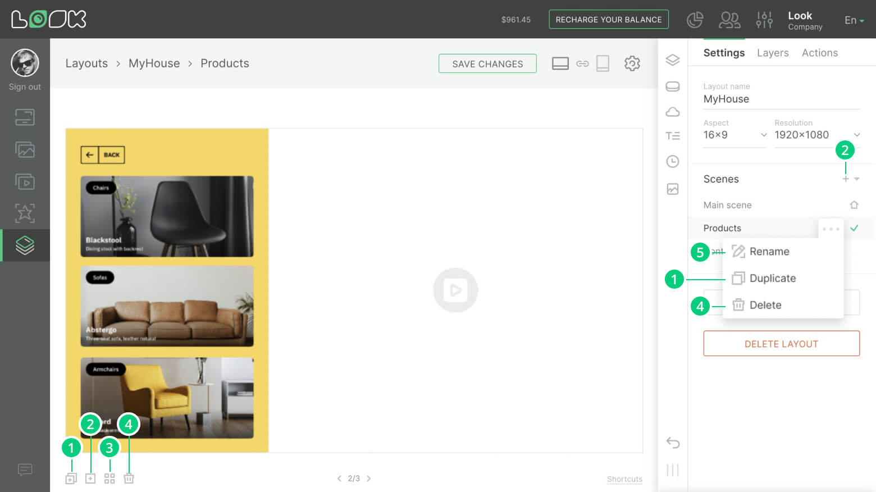
Task: Click the clock widget tool icon
Action: pos(672,162)
